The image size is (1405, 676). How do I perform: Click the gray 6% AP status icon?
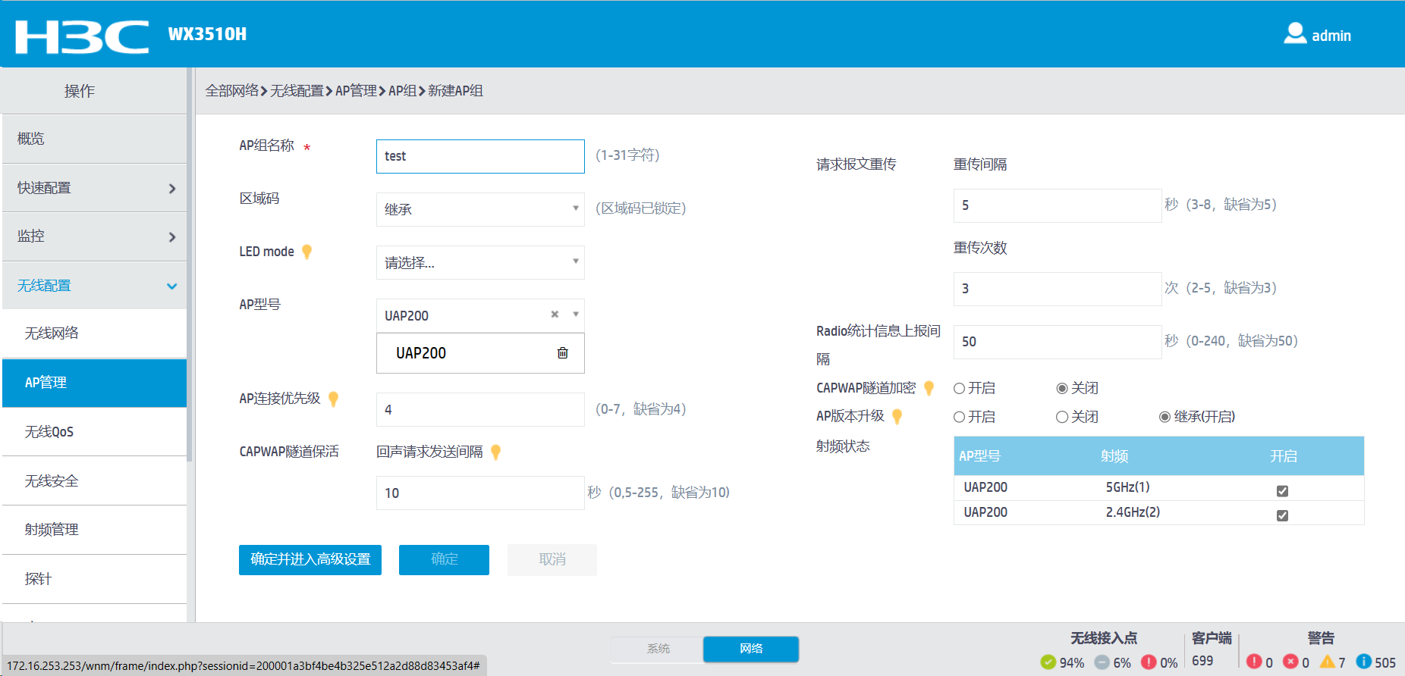click(1102, 662)
